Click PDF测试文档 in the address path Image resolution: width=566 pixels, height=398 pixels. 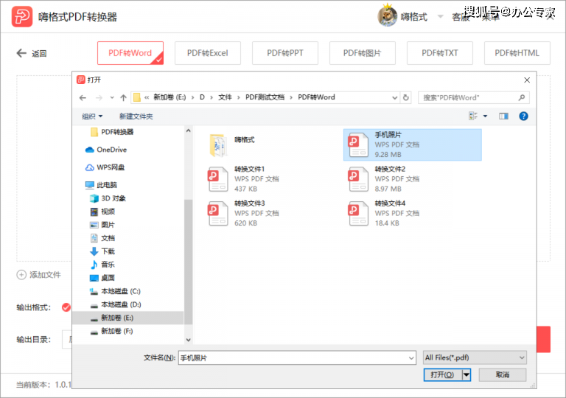[265, 97]
